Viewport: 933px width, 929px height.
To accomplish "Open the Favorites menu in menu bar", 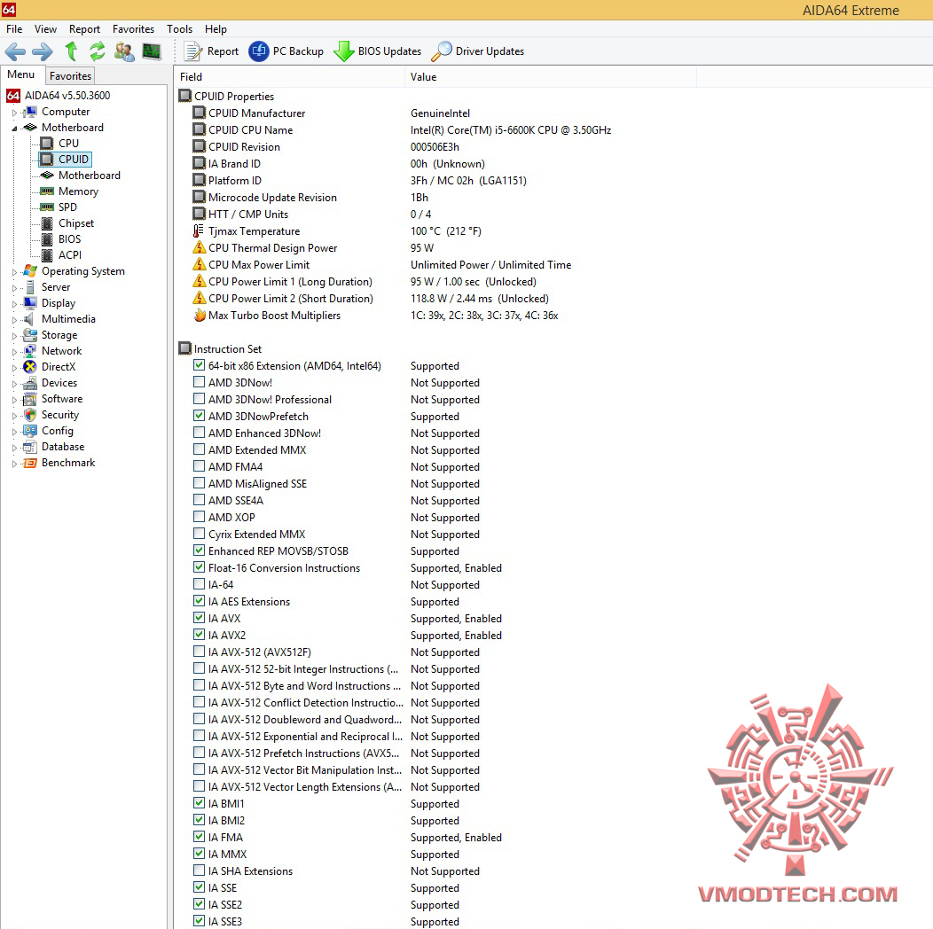I will [x=133, y=29].
